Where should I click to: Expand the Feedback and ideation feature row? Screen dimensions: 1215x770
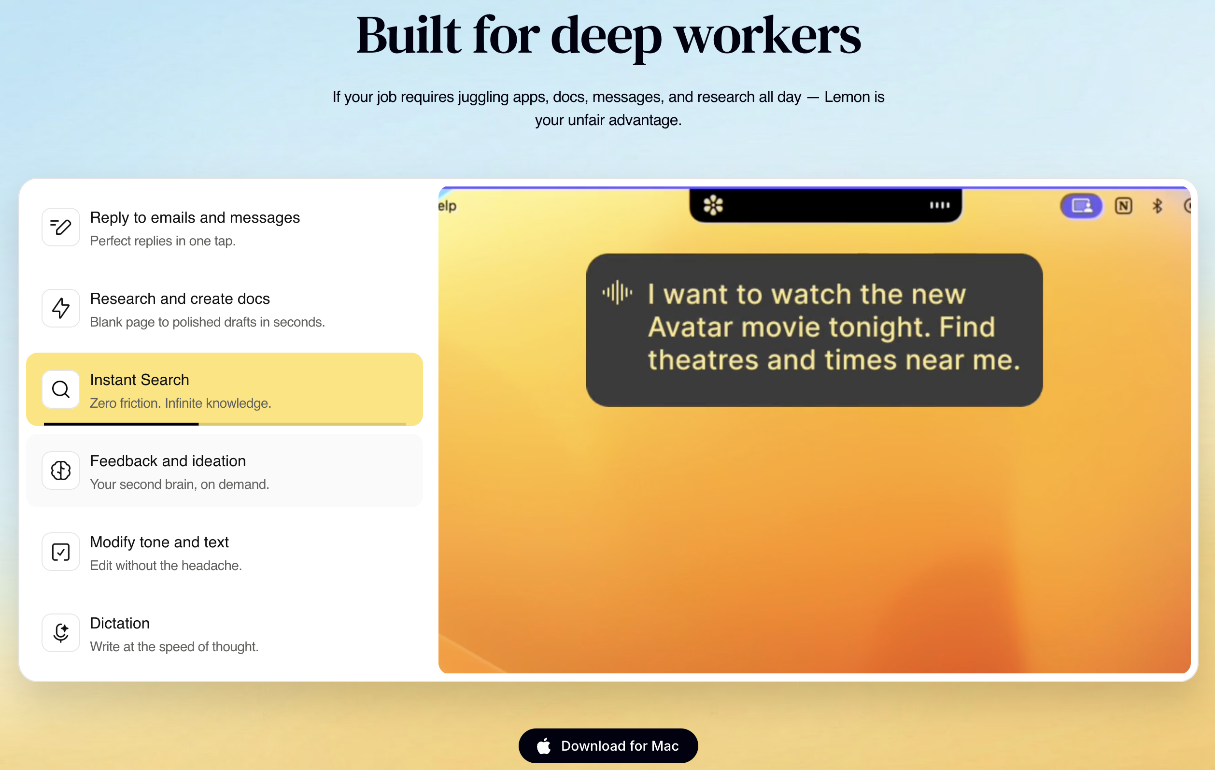225,471
